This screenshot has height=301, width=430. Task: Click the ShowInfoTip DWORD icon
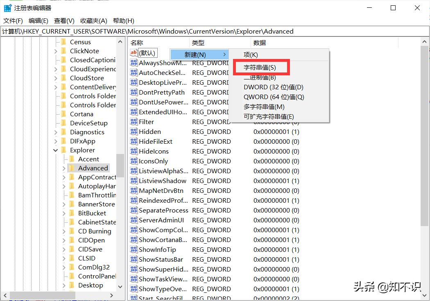coord(134,249)
